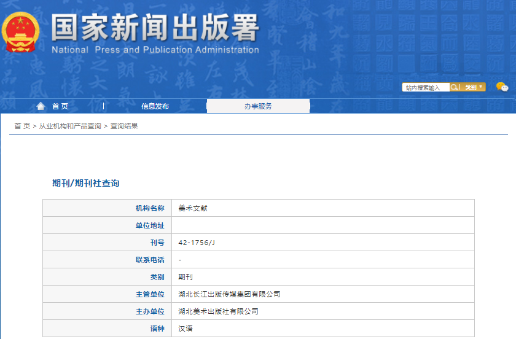Click the search magnifier icon
This screenshot has width=516, height=339.
coord(455,87)
